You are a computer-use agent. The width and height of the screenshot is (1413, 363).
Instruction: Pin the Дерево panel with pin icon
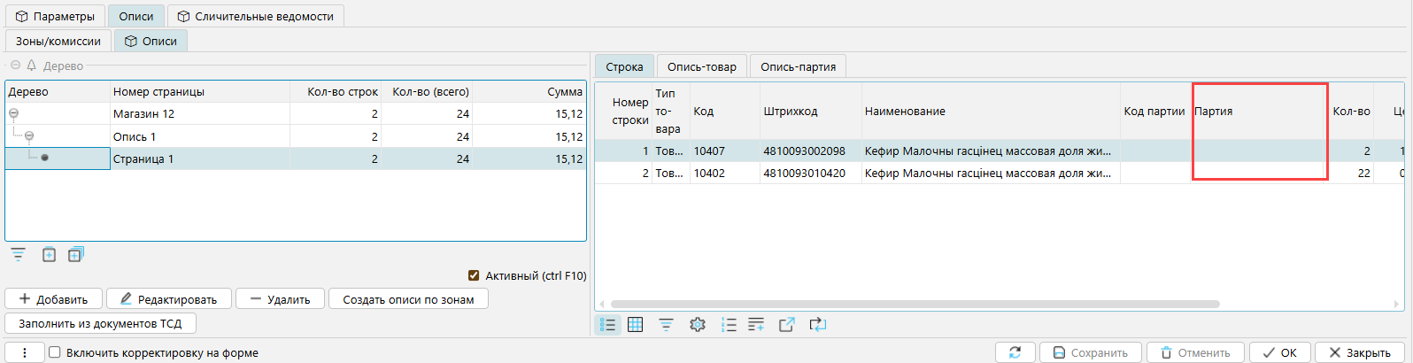tap(31, 66)
